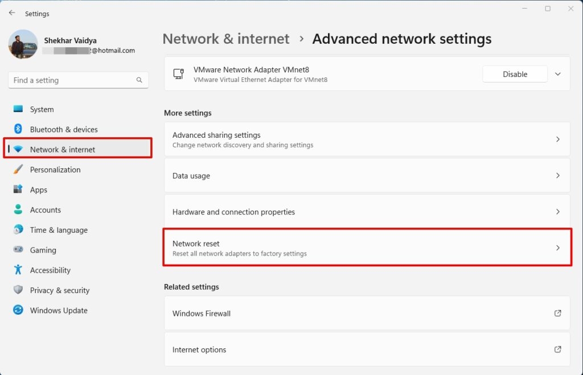The image size is (583, 375).
Task: Click the Internet options external-link icon
Action: click(x=558, y=349)
